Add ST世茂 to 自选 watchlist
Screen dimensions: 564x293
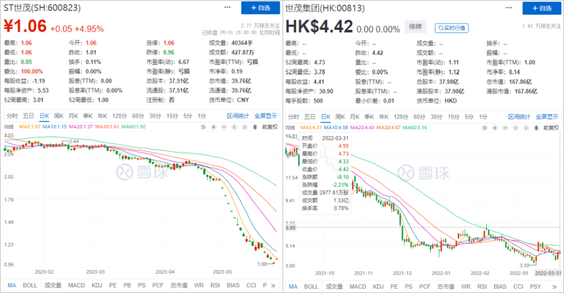pos(261,7)
